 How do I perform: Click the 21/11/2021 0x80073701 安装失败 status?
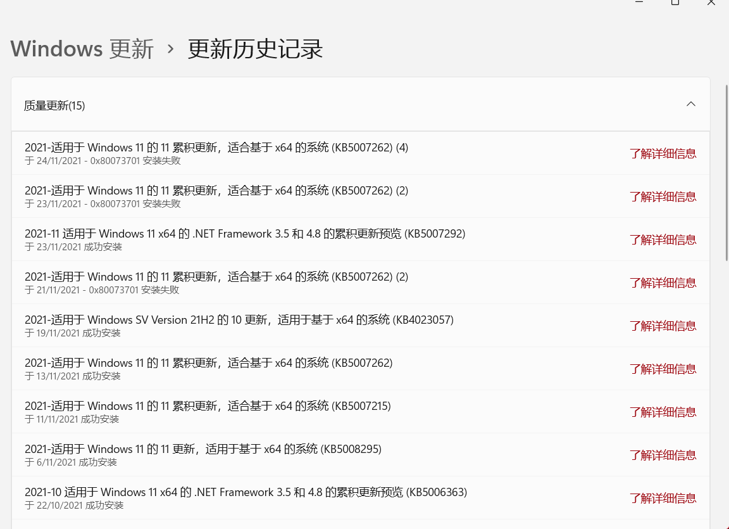102,290
